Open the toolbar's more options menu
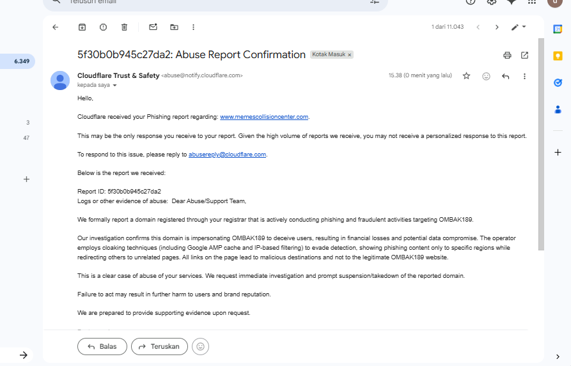 click(x=193, y=27)
